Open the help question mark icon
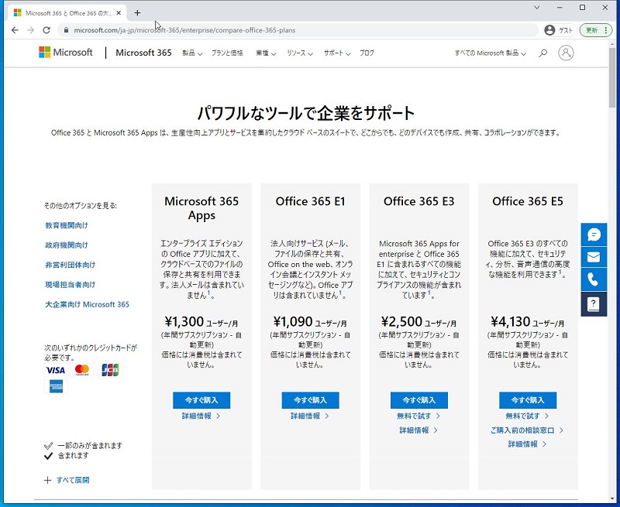 (x=594, y=304)
